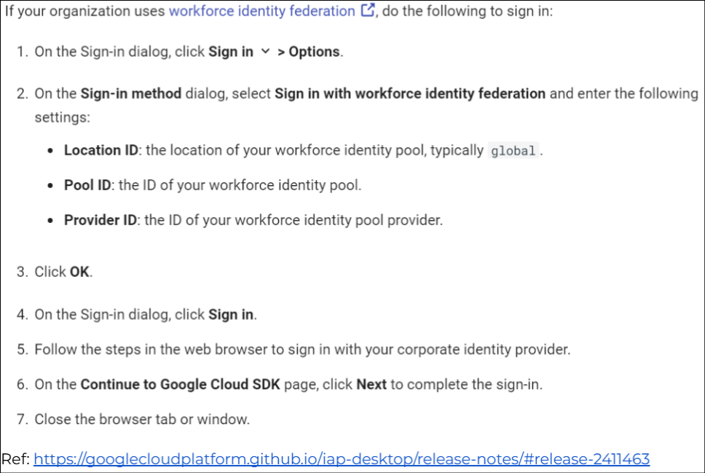Select the Provider ID bullet term
The width and height of the screenshot is (705, 473).
click(101, 219)
